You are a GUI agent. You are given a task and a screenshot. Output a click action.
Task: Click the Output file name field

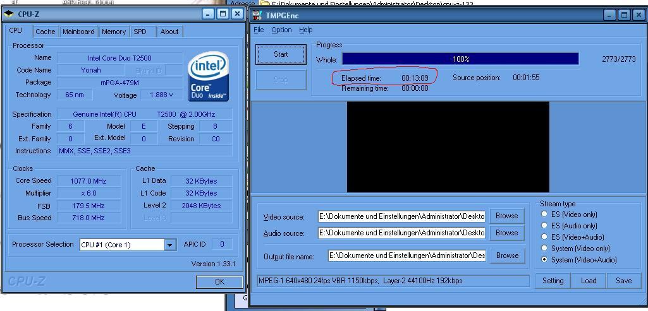407,255
